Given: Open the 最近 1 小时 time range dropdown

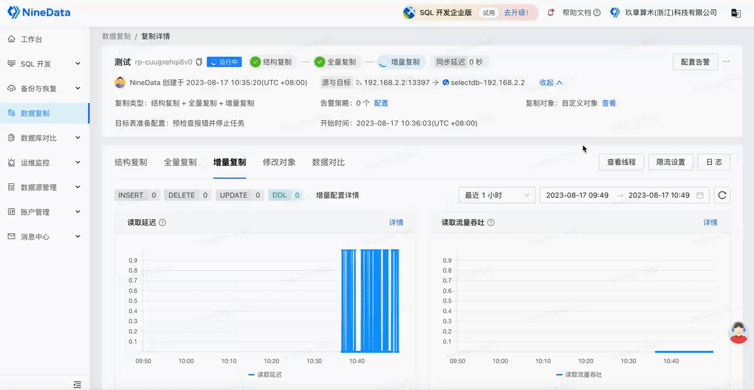Looking at the screenshot, I should [497, 196].
